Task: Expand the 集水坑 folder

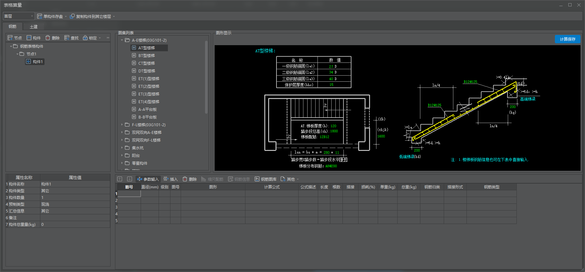Action: pos(122,148)
